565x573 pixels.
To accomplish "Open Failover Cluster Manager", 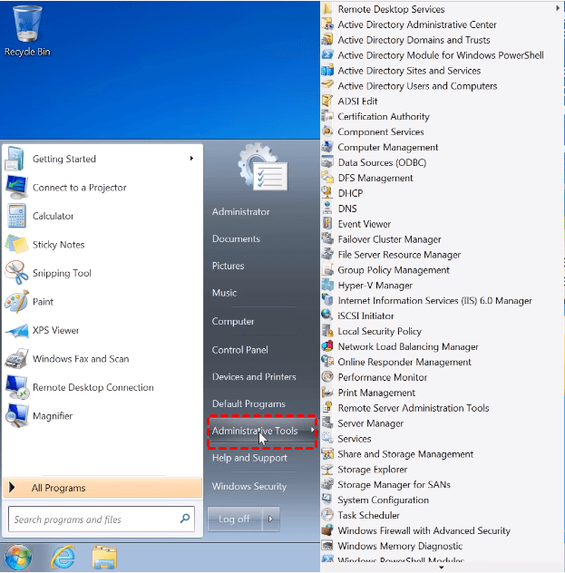I will (x=389, y=239).
